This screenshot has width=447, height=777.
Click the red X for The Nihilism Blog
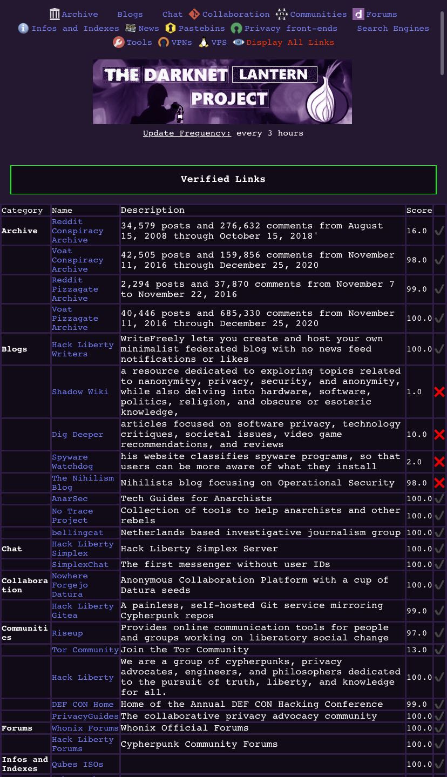coord(439,483)
